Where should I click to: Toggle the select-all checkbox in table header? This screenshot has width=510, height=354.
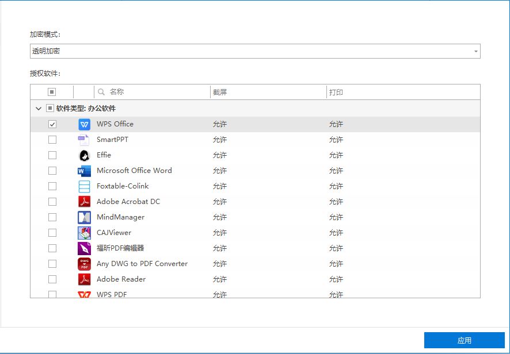[x=52, y=92]
